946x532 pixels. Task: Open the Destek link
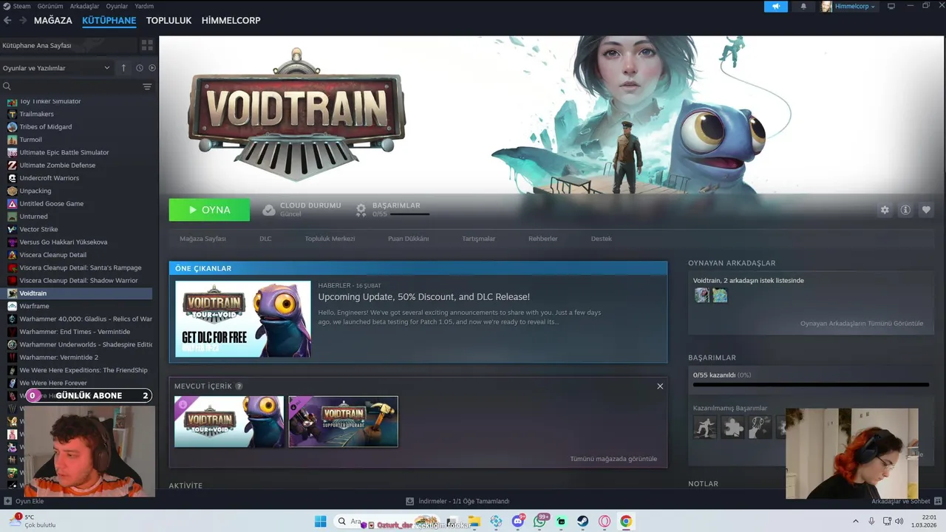tap(601, 239)
